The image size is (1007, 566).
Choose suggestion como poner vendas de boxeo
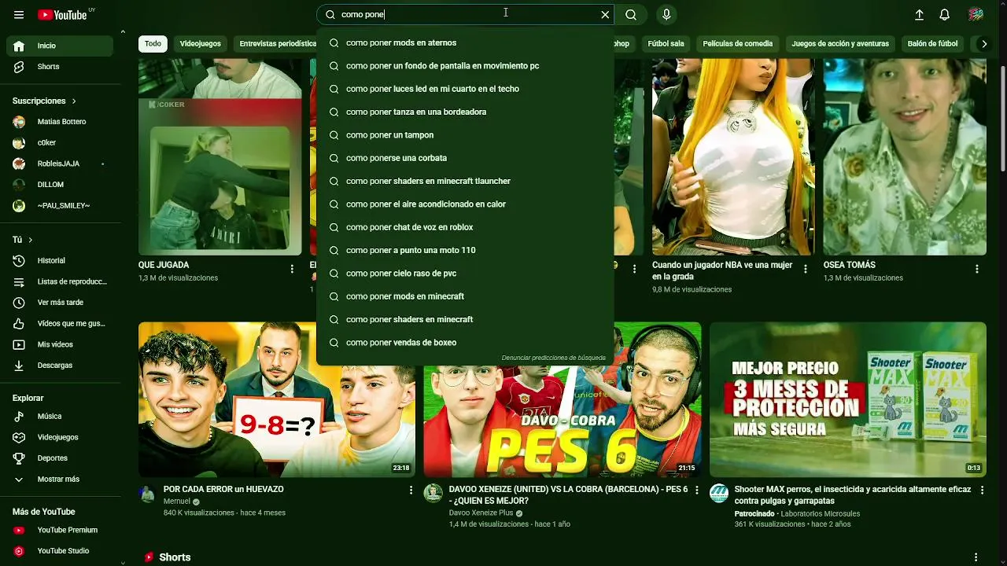coord(465,343)
